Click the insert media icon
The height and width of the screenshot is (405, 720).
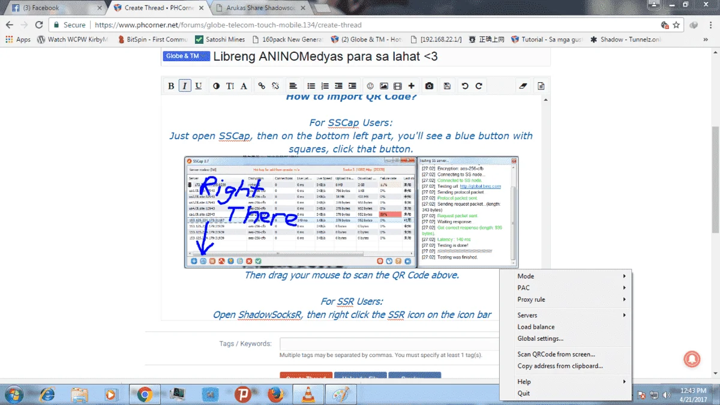coord(398,86)
